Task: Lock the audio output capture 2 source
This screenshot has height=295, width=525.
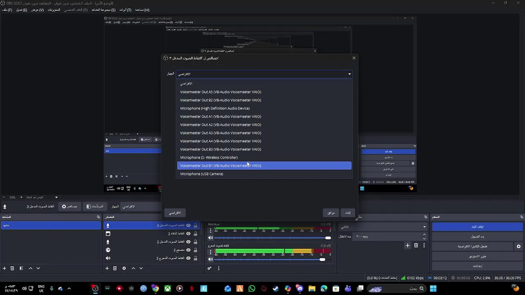Action: pyautogui.click(x=196, y=258)
